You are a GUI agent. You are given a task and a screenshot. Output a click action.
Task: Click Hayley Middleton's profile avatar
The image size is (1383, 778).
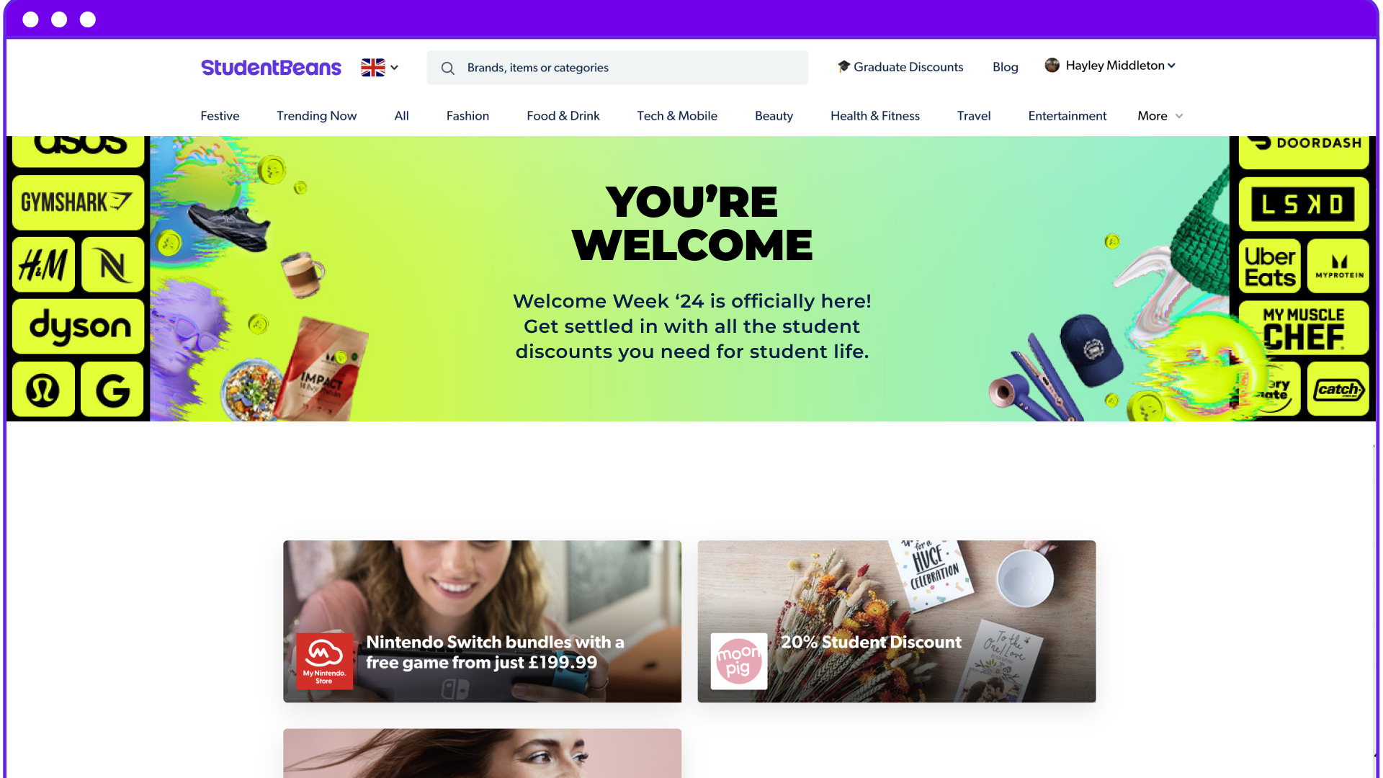(1052, 66)
